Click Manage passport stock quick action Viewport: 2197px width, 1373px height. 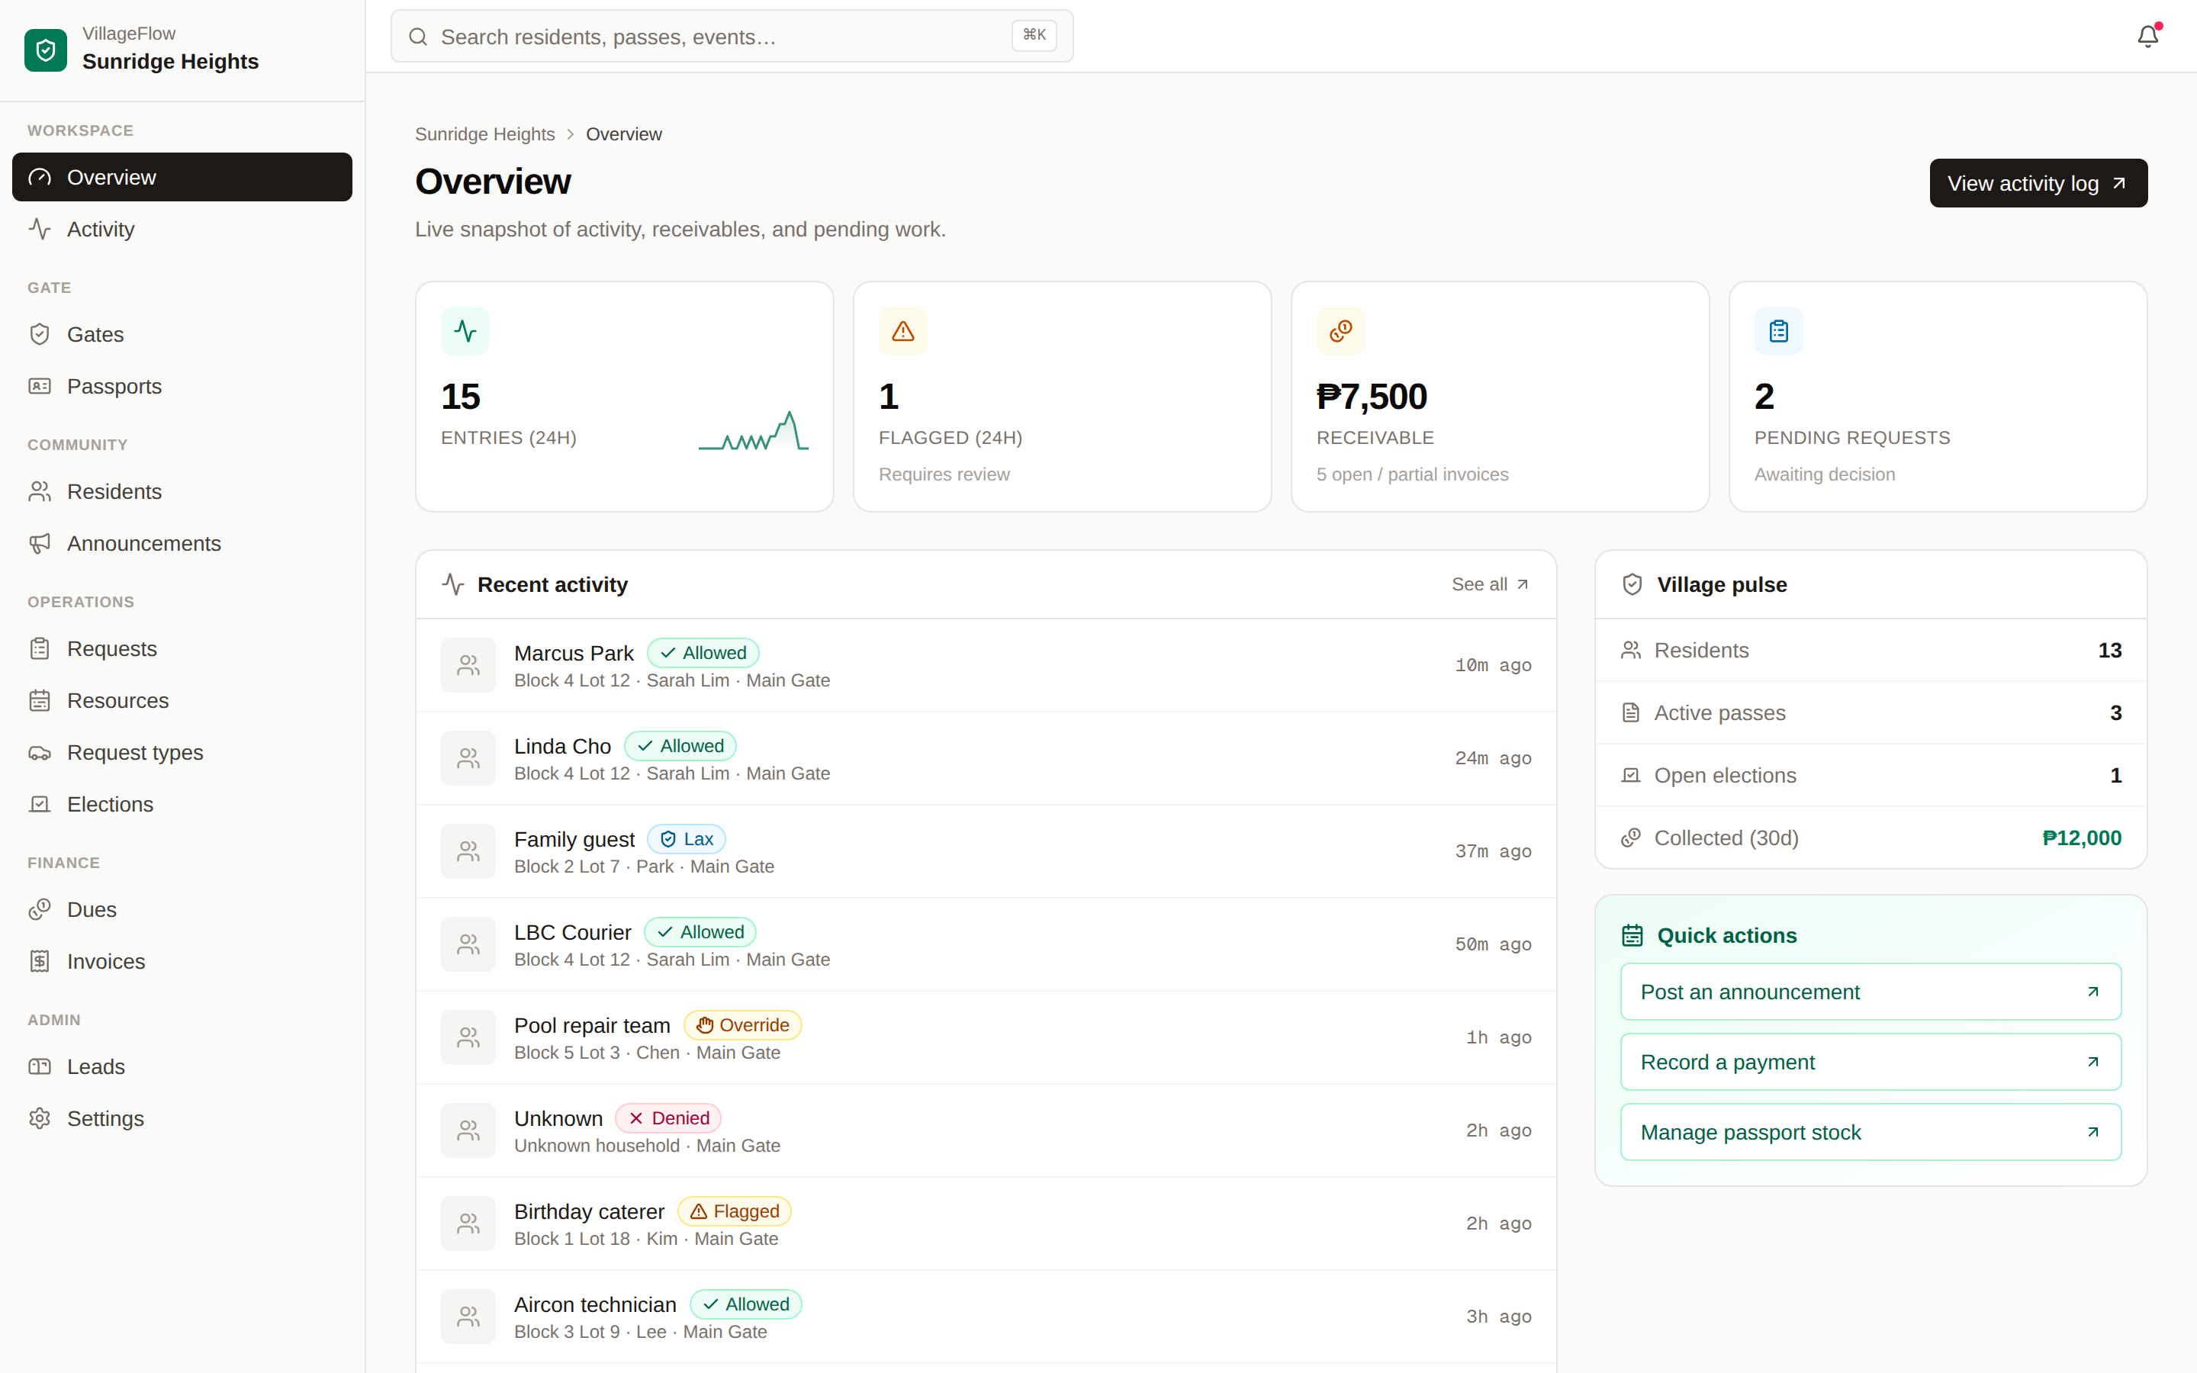point(1871,1131)
